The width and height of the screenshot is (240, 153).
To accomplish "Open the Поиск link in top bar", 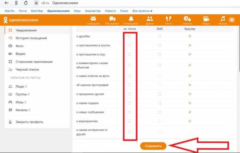I will pyautogui.click(x=124, y=11).
